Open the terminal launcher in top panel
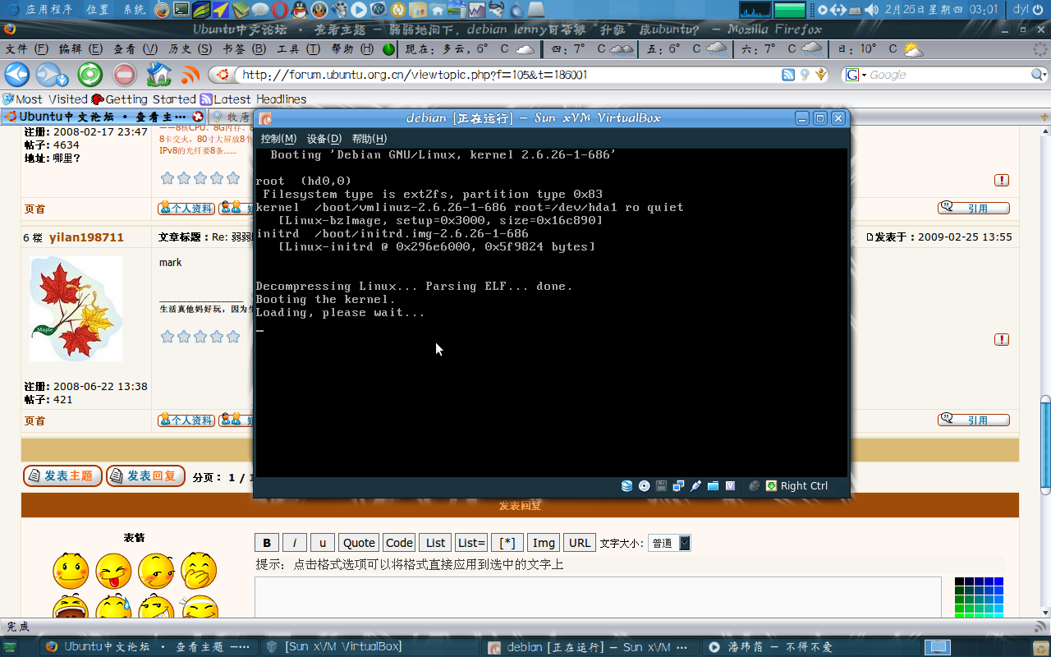 coord(181,10)
